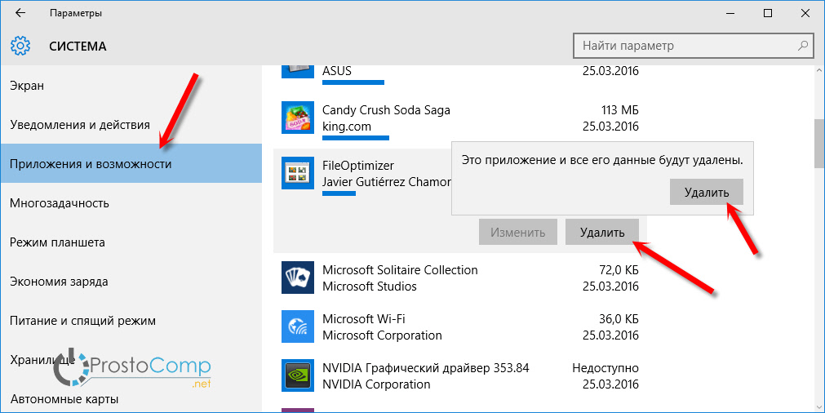Confirm removal with the popup Удалить button
The height and width of the screenshot is (413, 825).
[x=706, y=193]
